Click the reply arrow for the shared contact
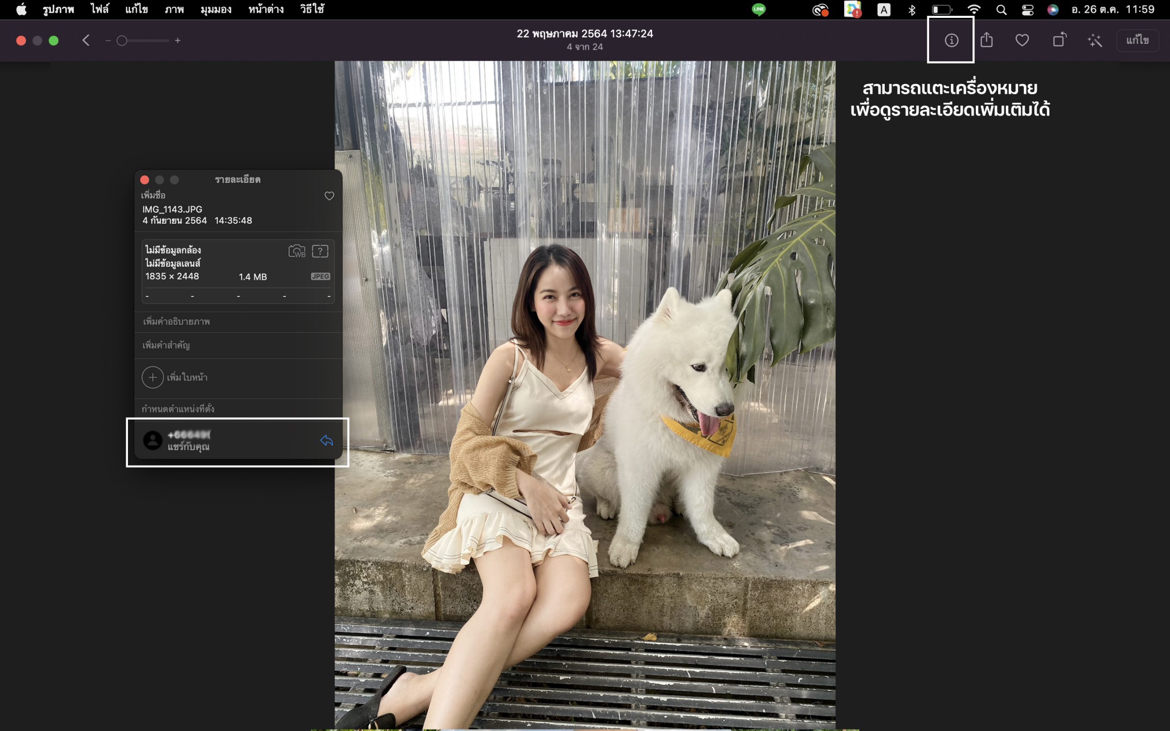The height and width of the screenshot is (731, 1170). (326, 440)
